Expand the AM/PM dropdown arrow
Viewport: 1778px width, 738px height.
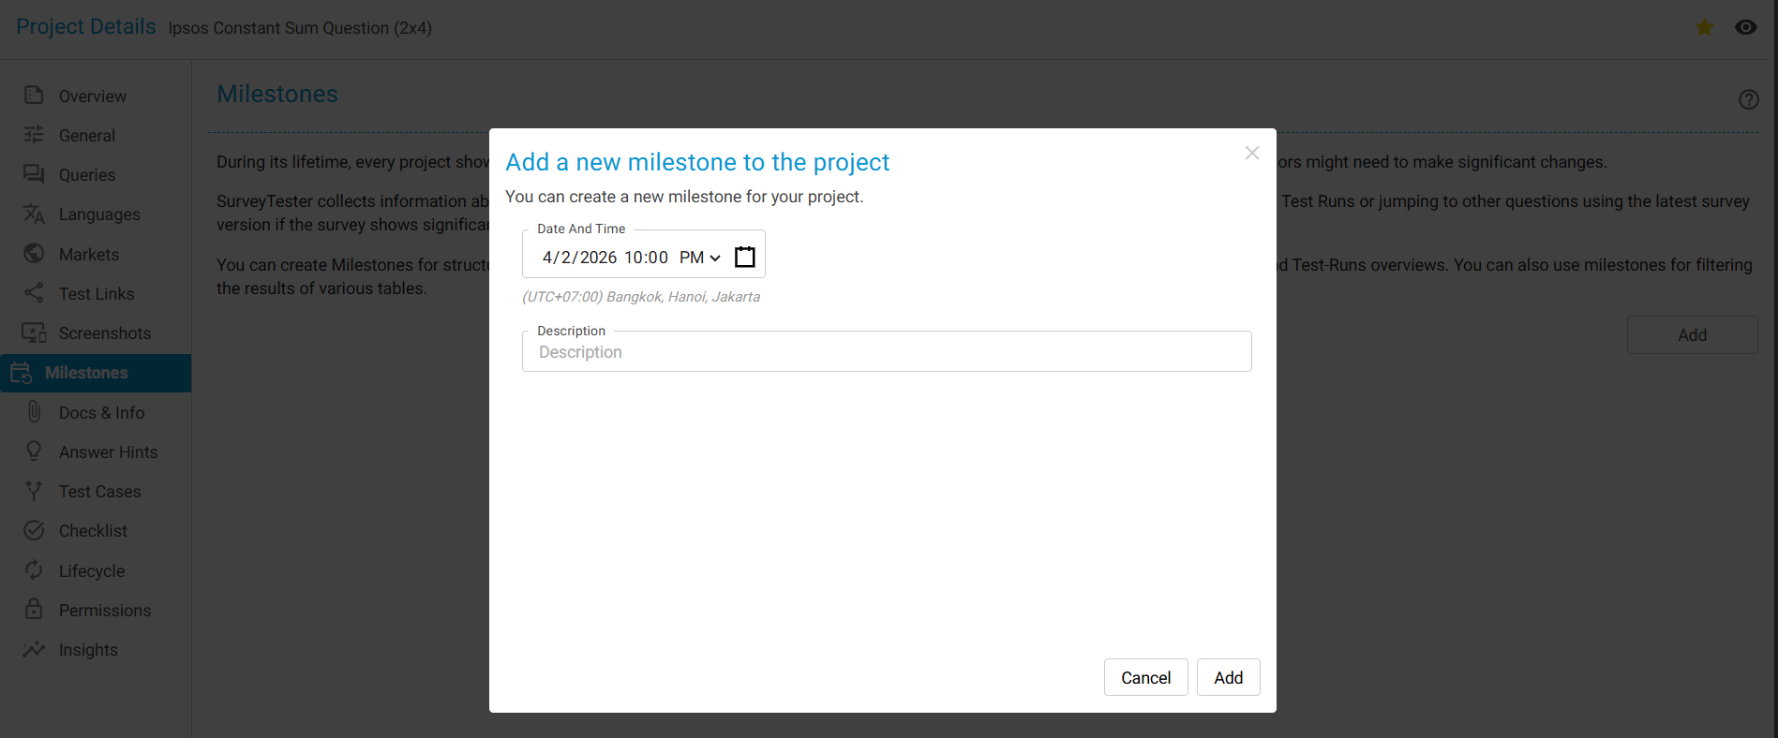[x=715, y=258]
